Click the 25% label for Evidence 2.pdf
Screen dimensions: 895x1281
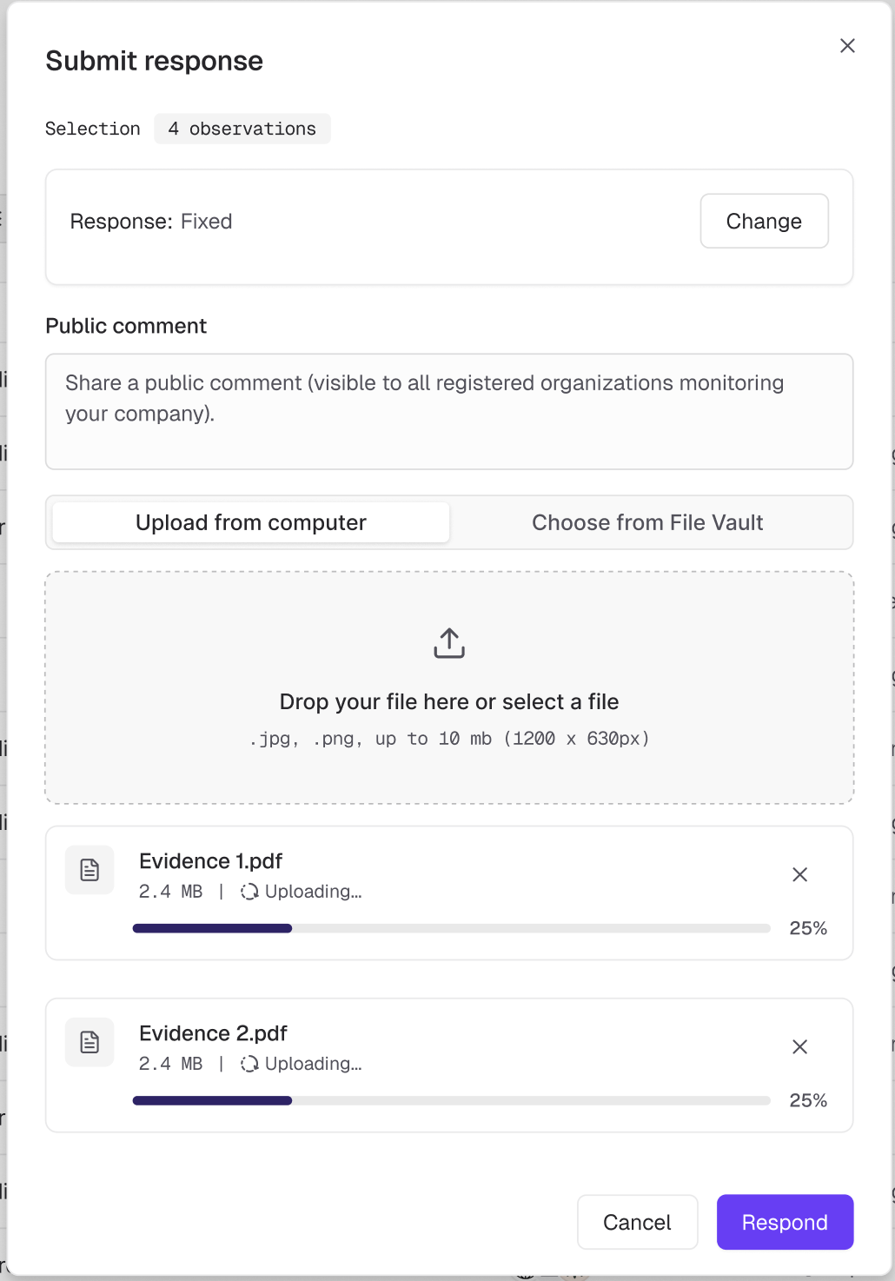point(808,1100)
